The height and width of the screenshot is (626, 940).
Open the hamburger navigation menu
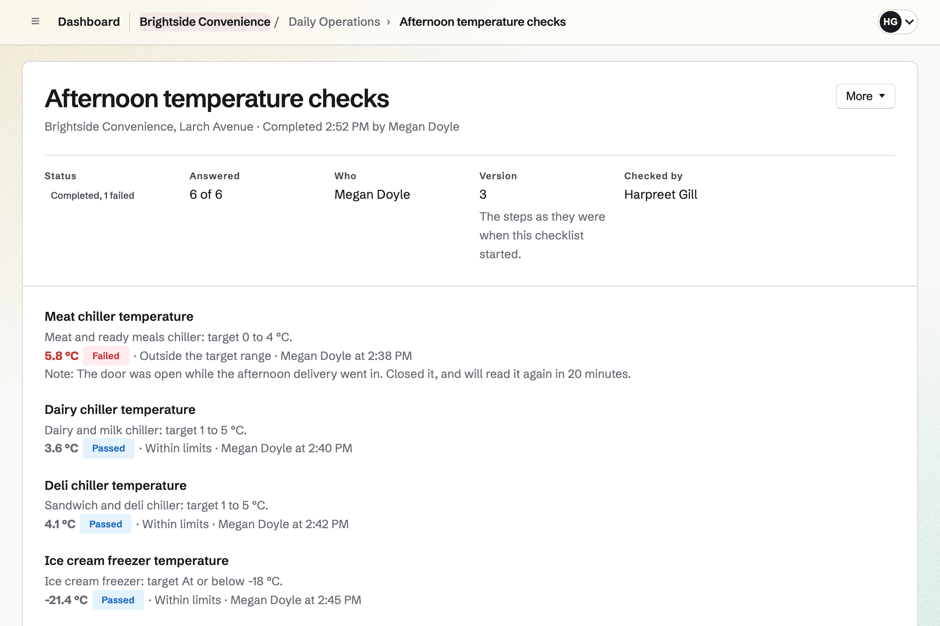35,22
